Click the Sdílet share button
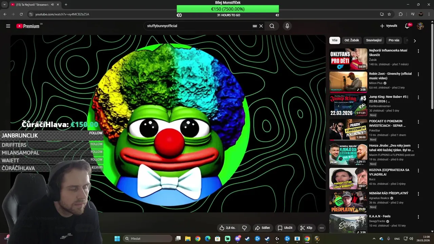Viewport: 434px width, 244px height. (262, 228)
